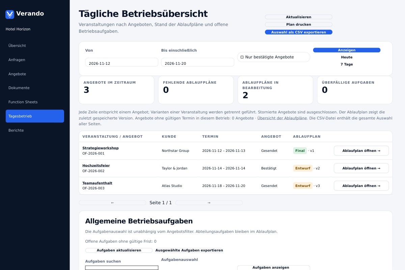The height and width of the screenshot is (270, 405).
Task: Open Ablaufplan for Hochzeitsfeier row
Action: 361,168
